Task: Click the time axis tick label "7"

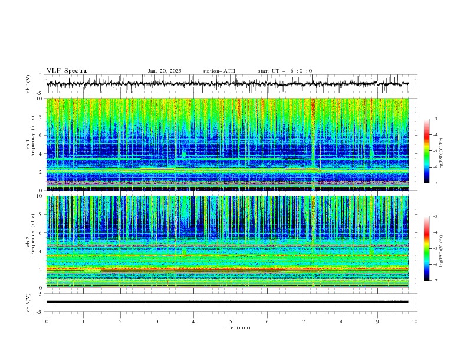Action: pyautogui.click(x=304, y=321)
